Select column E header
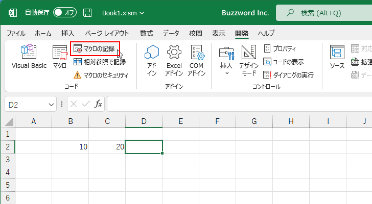Viewport: 372px width, 204px height. point(181,121)
